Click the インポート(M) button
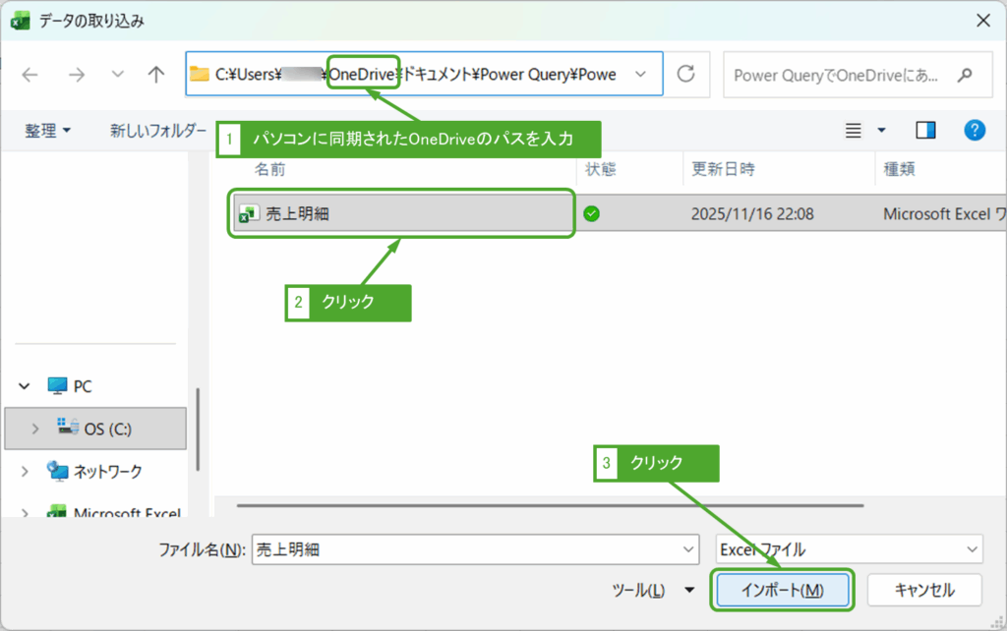This screenshot has width=1007, height=631. click(x=782, y=591)
